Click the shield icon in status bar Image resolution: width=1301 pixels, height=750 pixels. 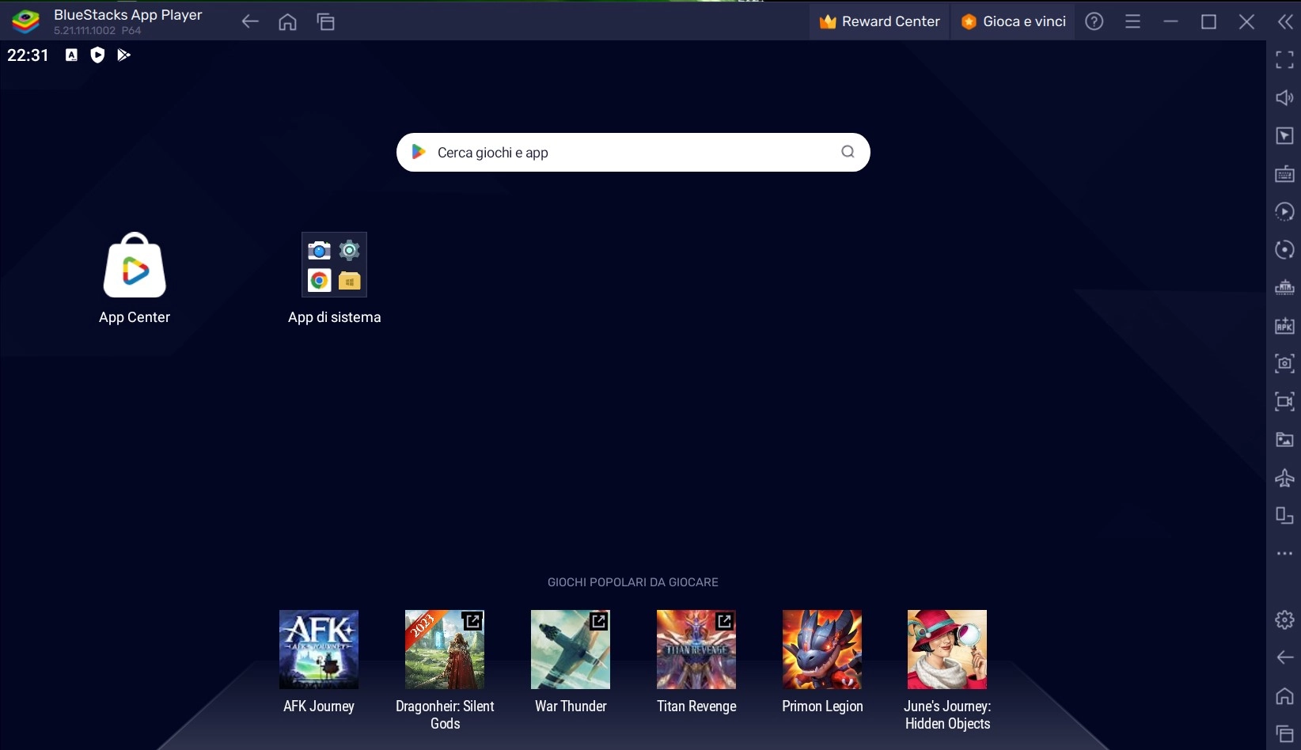tap(97, 55)
